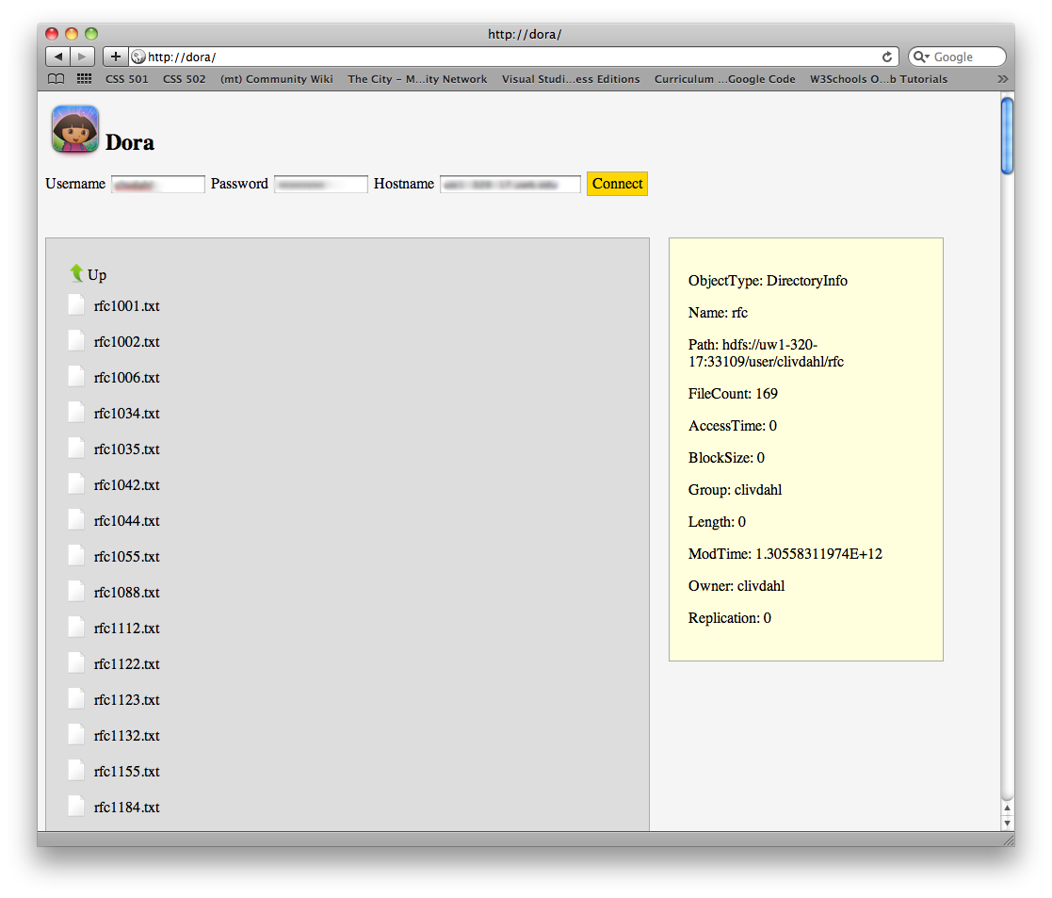Add a bookmark with the plus button
Image resolution: width=1052 pixels, height=898 pixels.
coord(115,57)
